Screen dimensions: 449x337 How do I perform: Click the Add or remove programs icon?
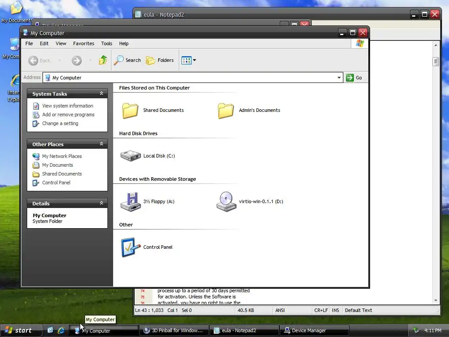pyautogui.click(x=36, y=115)
